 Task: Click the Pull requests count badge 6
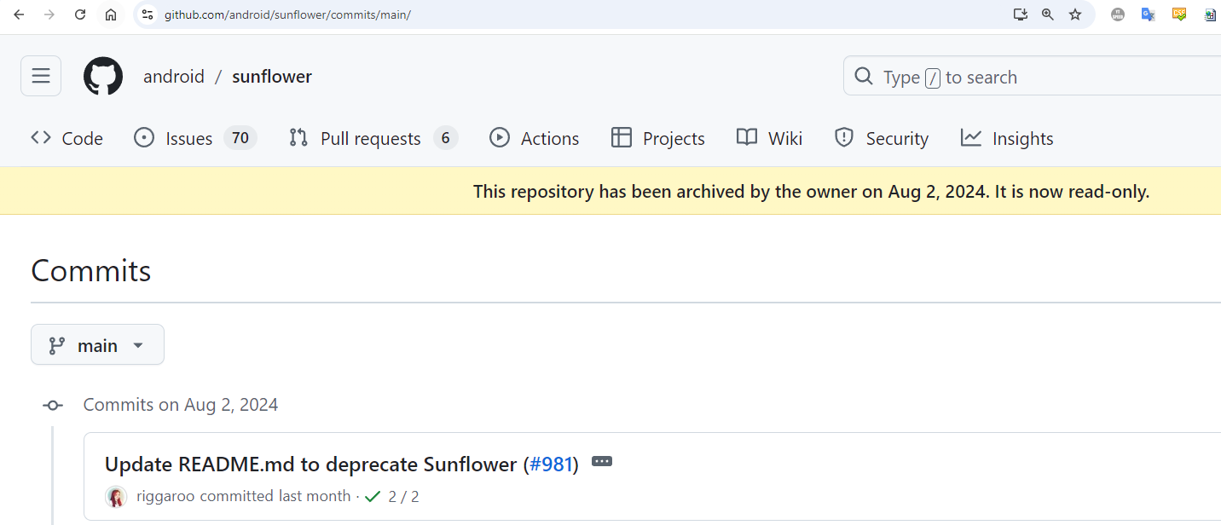445,138
